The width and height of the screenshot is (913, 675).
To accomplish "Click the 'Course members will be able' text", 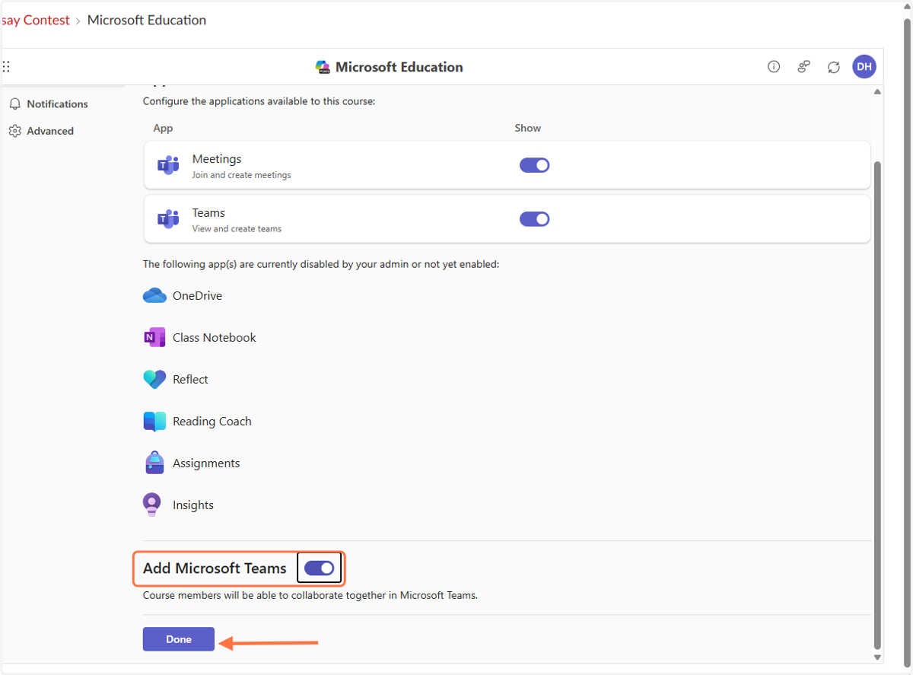I will 310,595.
